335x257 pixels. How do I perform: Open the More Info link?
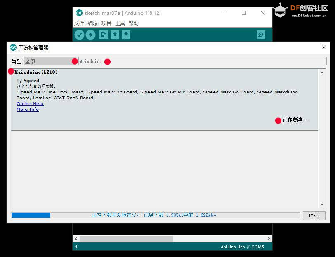click(x=28, y=109)
